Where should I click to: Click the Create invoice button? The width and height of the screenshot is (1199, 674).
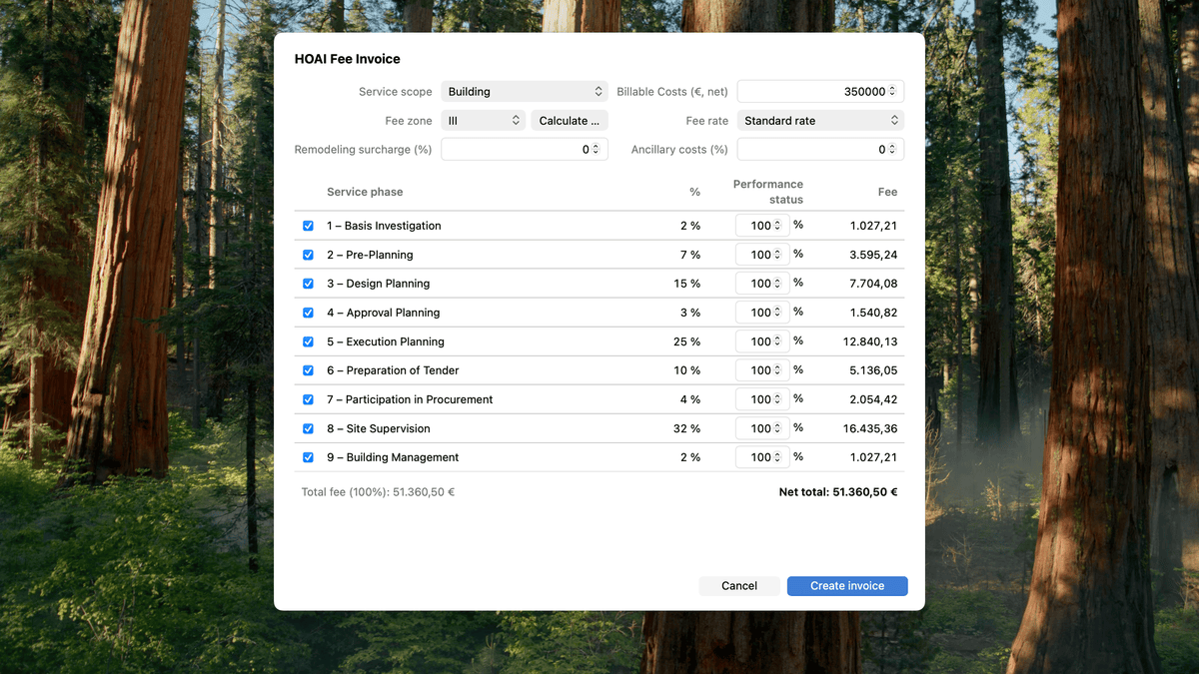pos(847,586)
